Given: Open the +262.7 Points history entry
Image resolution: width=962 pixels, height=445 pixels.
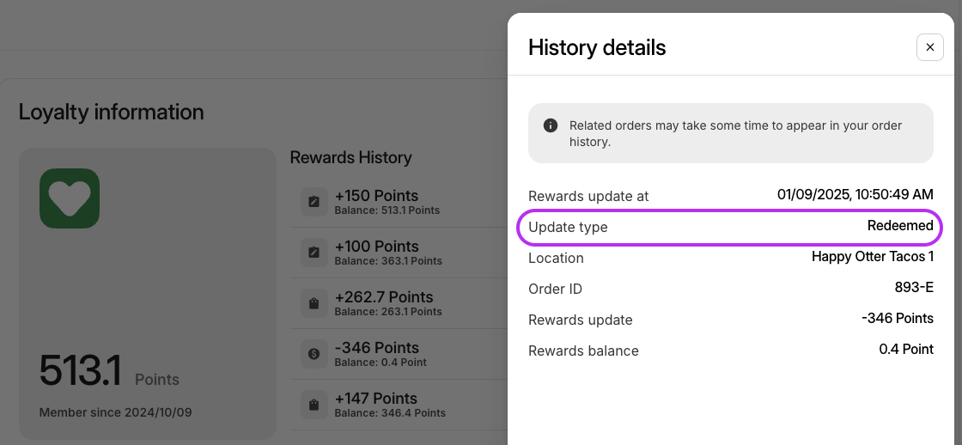Looking at the screenshot, I should point(399,303).
